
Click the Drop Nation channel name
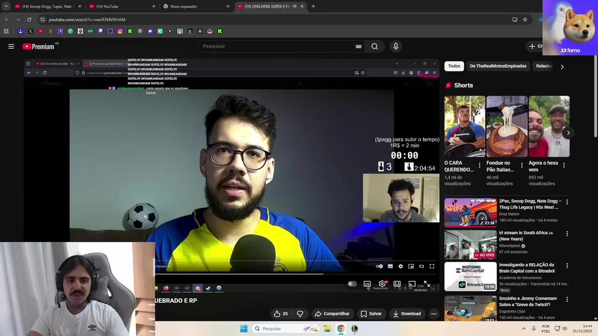coord(509,214)
